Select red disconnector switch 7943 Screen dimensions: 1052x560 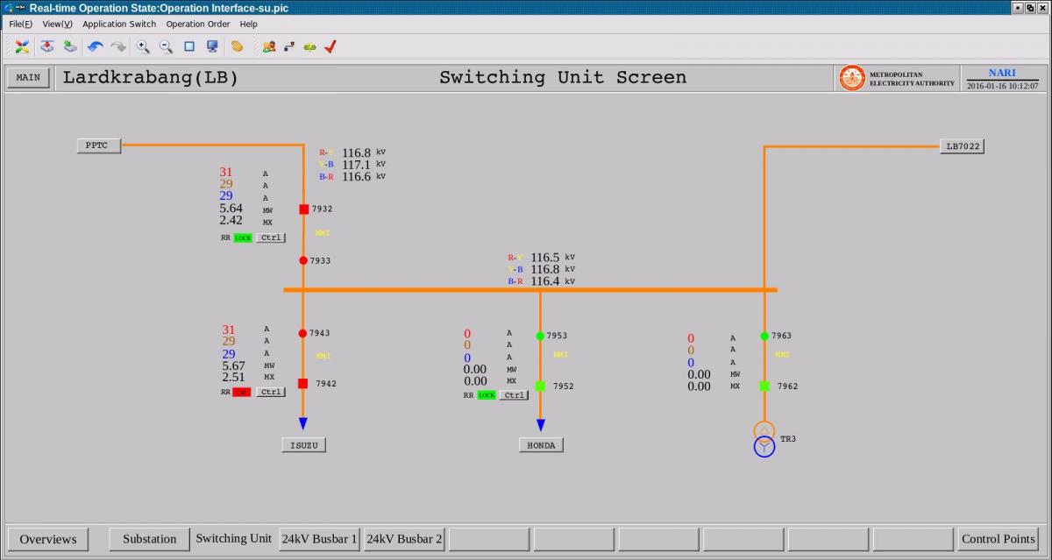(x=302, y=333)
